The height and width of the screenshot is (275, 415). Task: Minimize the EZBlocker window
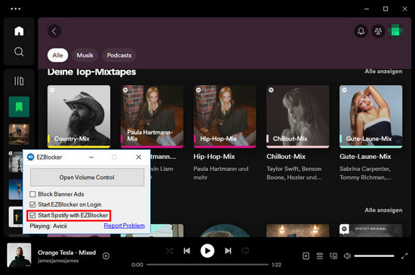[91, 157]
